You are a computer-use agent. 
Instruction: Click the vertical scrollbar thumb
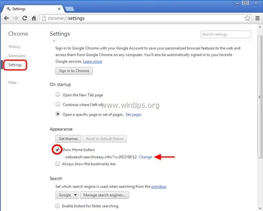click(x=260, y=97)
